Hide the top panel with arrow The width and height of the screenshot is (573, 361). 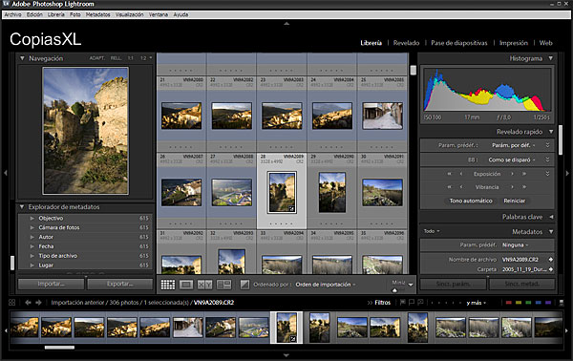[286, 23]
